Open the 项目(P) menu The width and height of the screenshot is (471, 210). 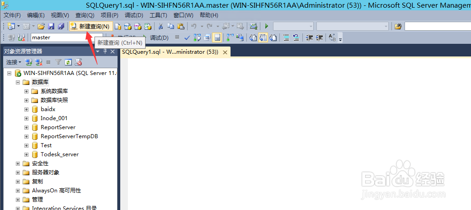[109, 15]
